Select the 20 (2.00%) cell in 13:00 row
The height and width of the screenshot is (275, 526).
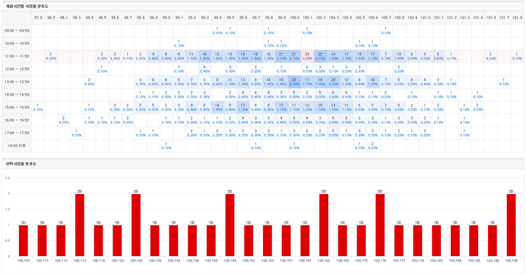point(333,82)
